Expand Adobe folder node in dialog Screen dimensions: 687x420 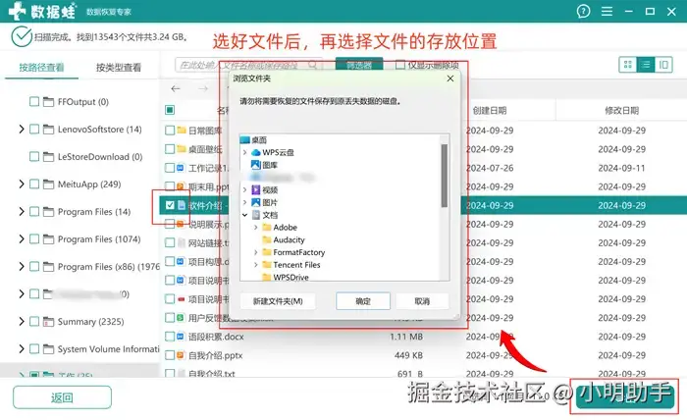click(x=256, y=228)
